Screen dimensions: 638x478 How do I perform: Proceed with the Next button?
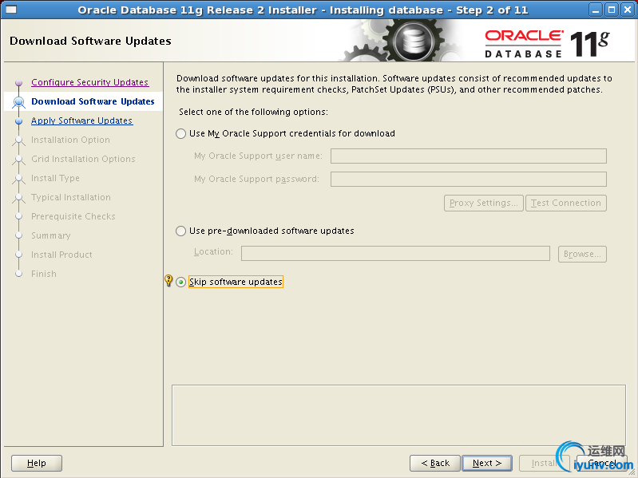click(487, 463)
